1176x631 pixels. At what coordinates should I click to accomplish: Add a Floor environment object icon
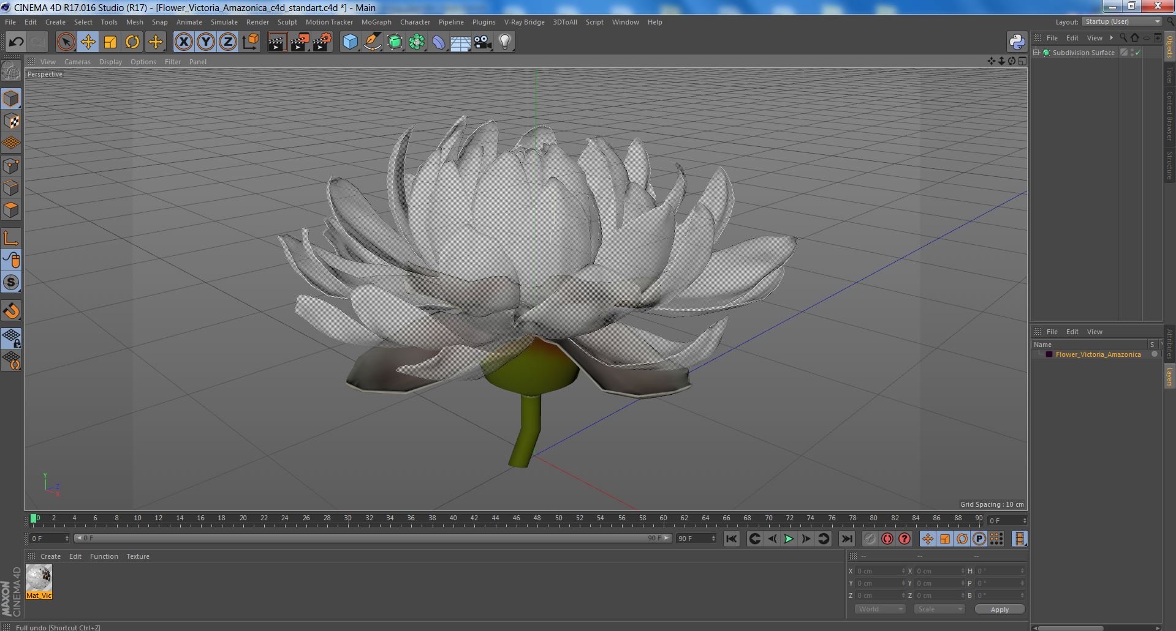(460, 42)
